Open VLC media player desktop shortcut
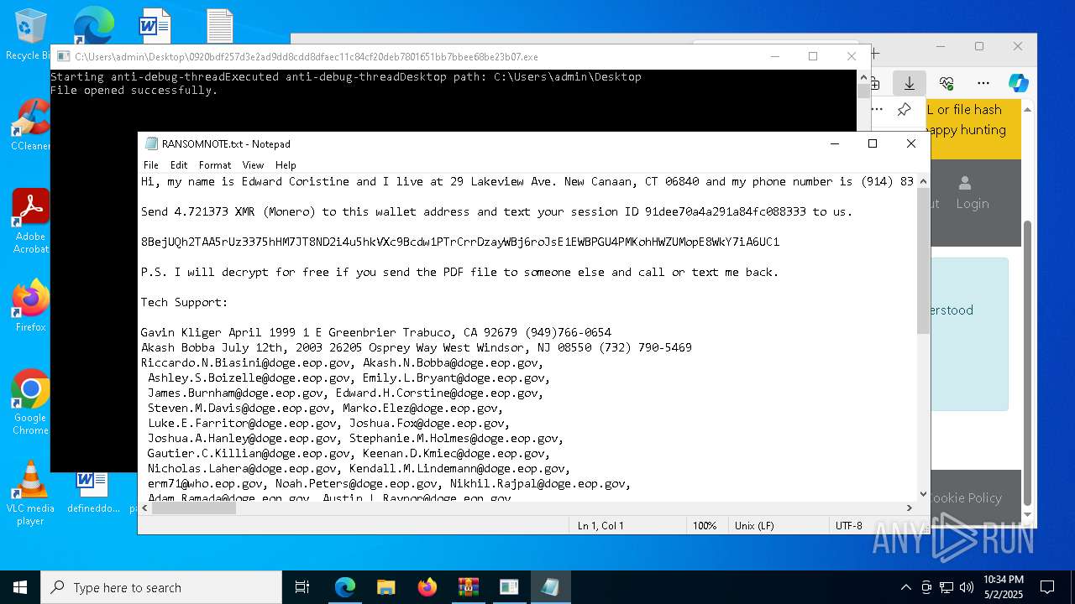This screenshot has width=1075, height=604. 30,493
